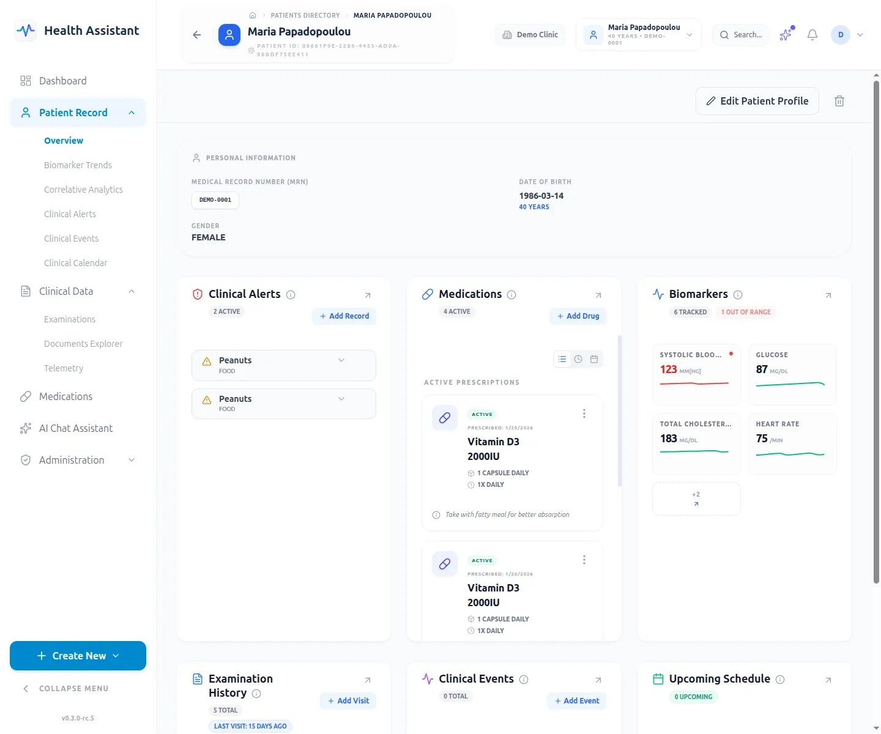
Task: Open the Glucose biomarker tile
Action: [792, 374]
